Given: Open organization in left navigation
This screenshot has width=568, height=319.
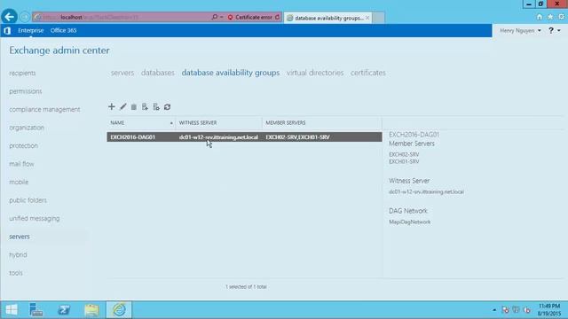Looking at the screenshot, I should pyautogui.click(x=27, y=128).
